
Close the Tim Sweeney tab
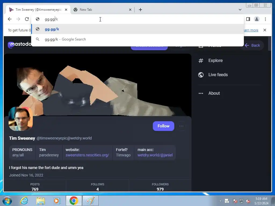click(66, 10)
